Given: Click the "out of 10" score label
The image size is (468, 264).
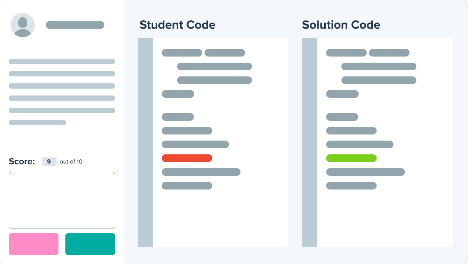Looking at the screenshot, I should [x=71, y=162].
